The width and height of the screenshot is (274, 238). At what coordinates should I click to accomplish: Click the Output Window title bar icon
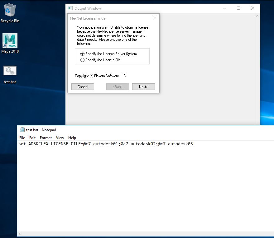(x=70, y=8)
